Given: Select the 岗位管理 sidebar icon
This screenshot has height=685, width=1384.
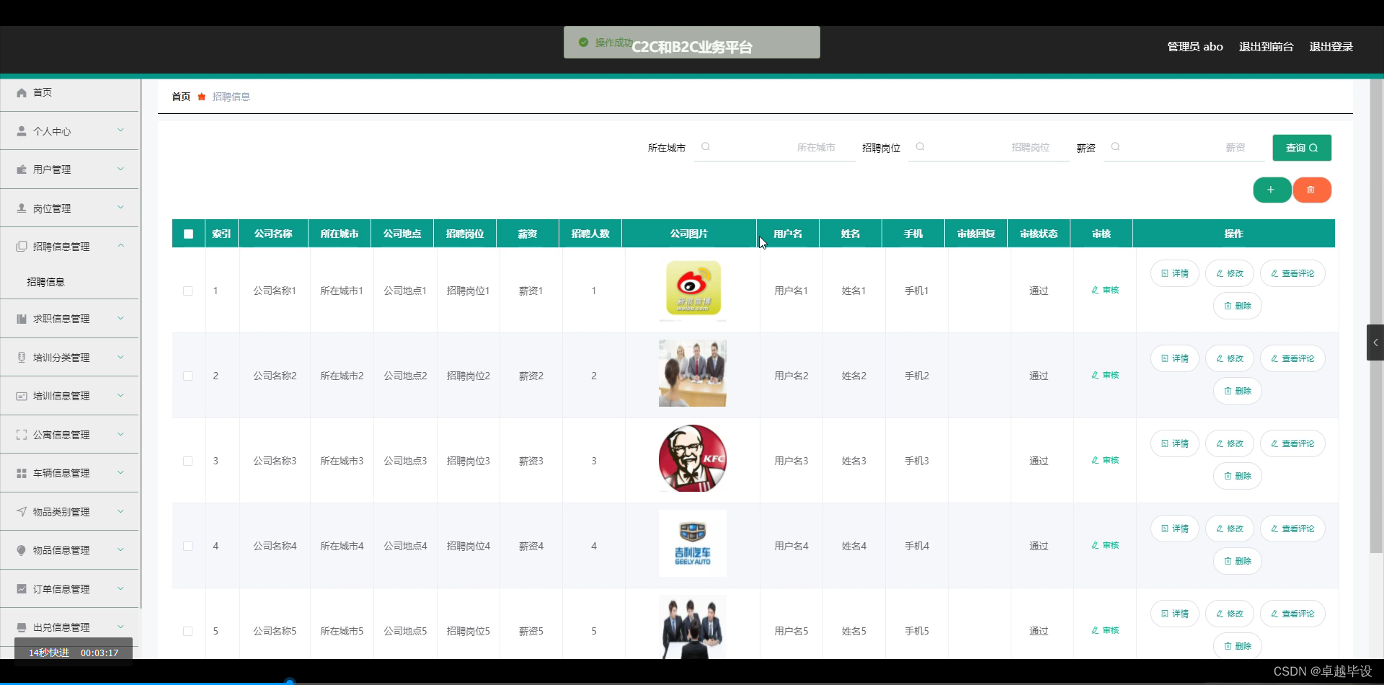Looking at the screenshot, I should 21,208.
